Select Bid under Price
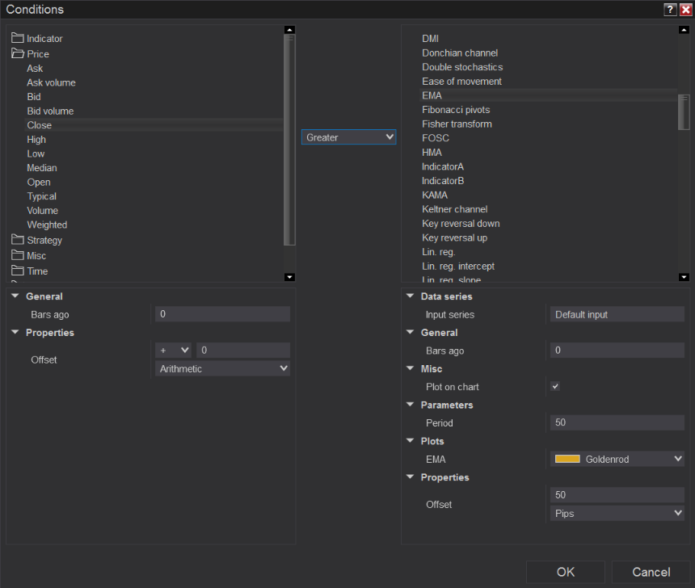 (x=34, y=97)
